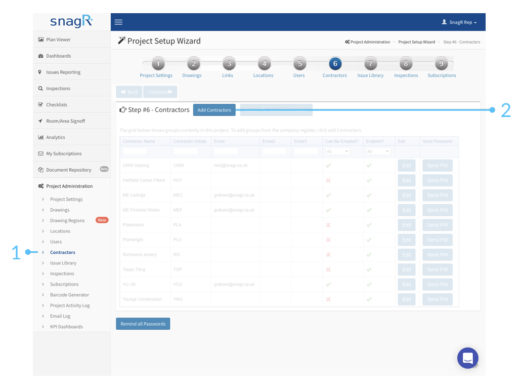Click Send PW for VC UK

coord(438,285)
